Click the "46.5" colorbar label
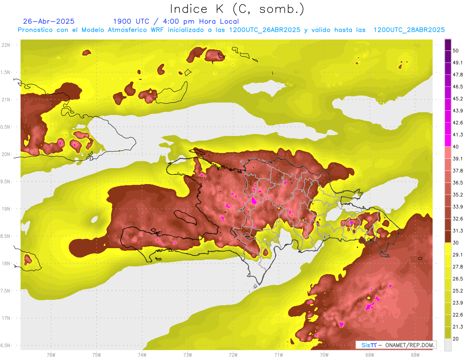 point(458,87)
